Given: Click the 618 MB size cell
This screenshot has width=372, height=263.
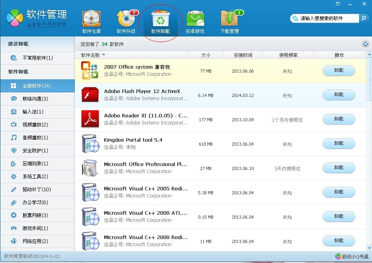Looking at the screenshot, I should 206,144.
